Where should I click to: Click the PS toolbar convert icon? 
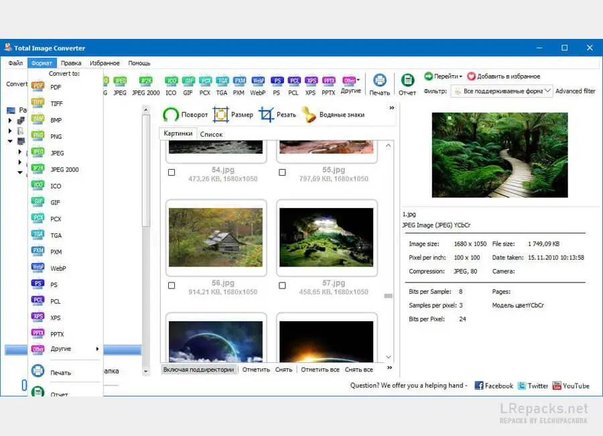pos(277,85)
